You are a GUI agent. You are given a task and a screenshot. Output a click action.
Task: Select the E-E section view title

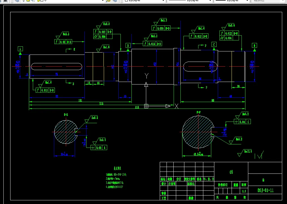[66, 115]
